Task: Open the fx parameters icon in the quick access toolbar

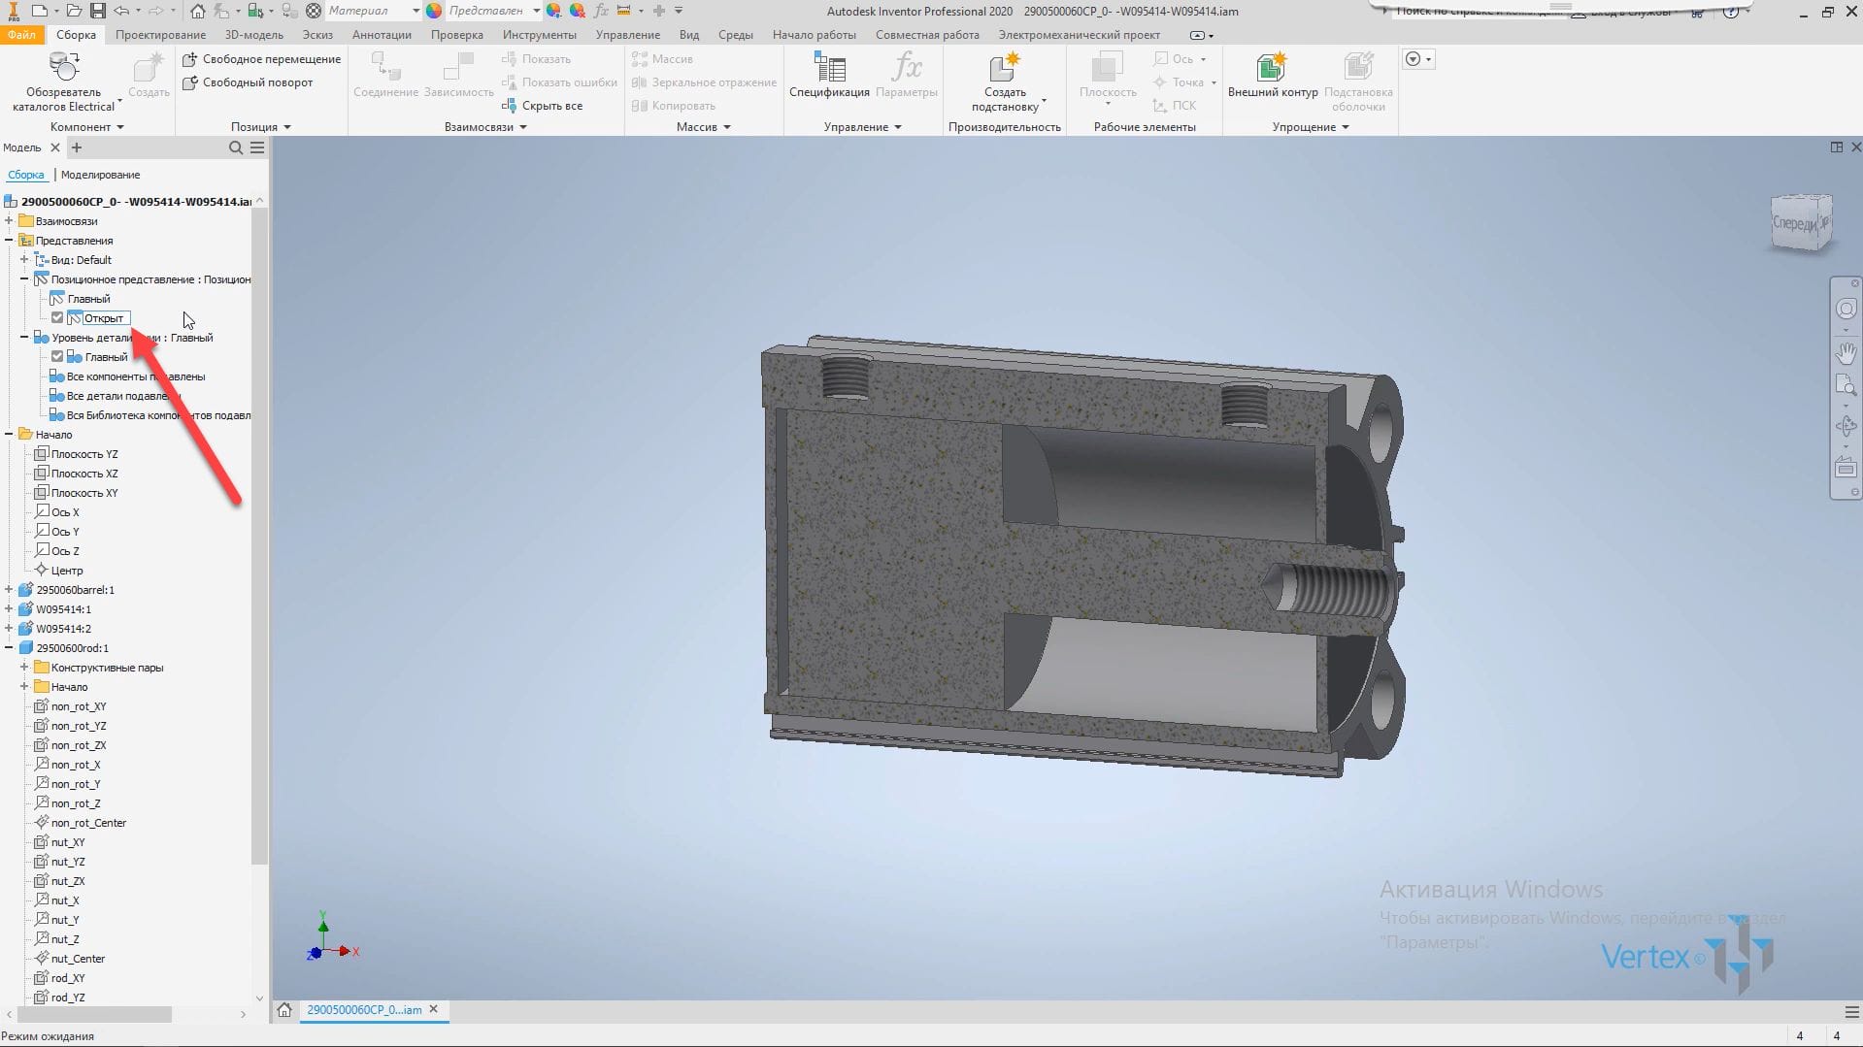Action: click(x=601, y=11)
